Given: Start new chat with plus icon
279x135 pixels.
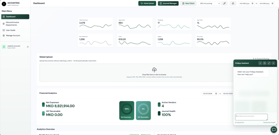Looking at the screenshot, I should pyautogui.click(x=260, y=63).
